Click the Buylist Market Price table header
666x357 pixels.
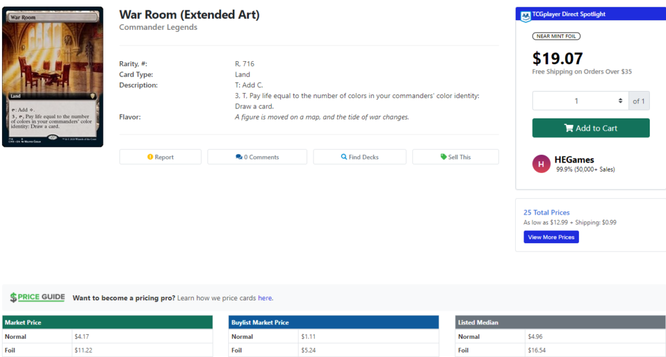(334, 322)
